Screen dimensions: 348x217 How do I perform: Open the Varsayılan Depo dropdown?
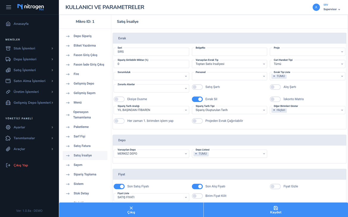click(x=151, y=153)
